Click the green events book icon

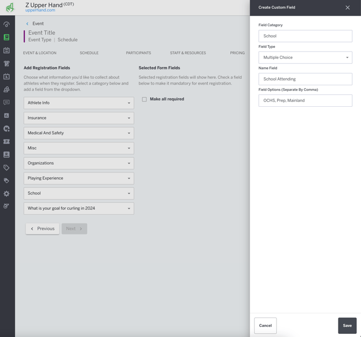pos(6,37)
